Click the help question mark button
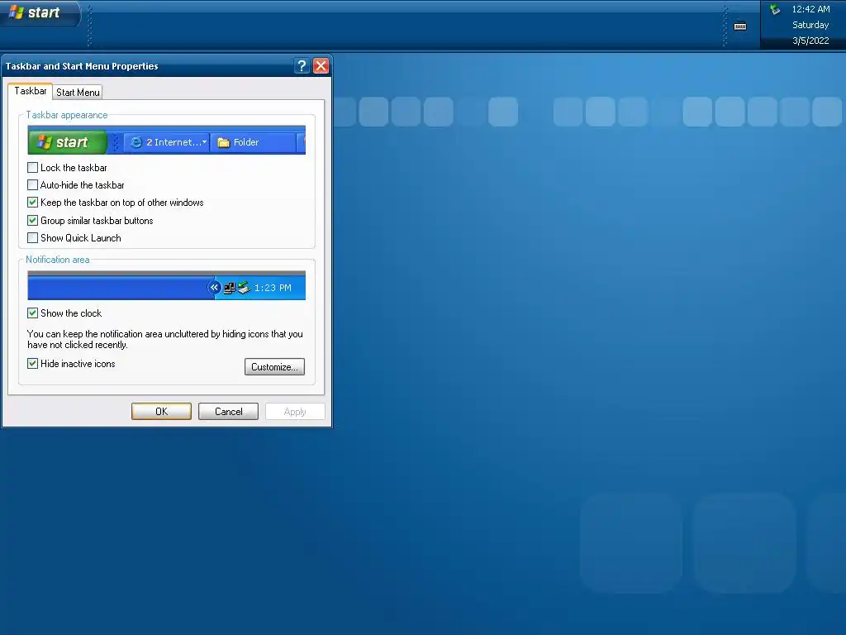The height and width of the screenshot is (635, 846). (x=302, y=66)
